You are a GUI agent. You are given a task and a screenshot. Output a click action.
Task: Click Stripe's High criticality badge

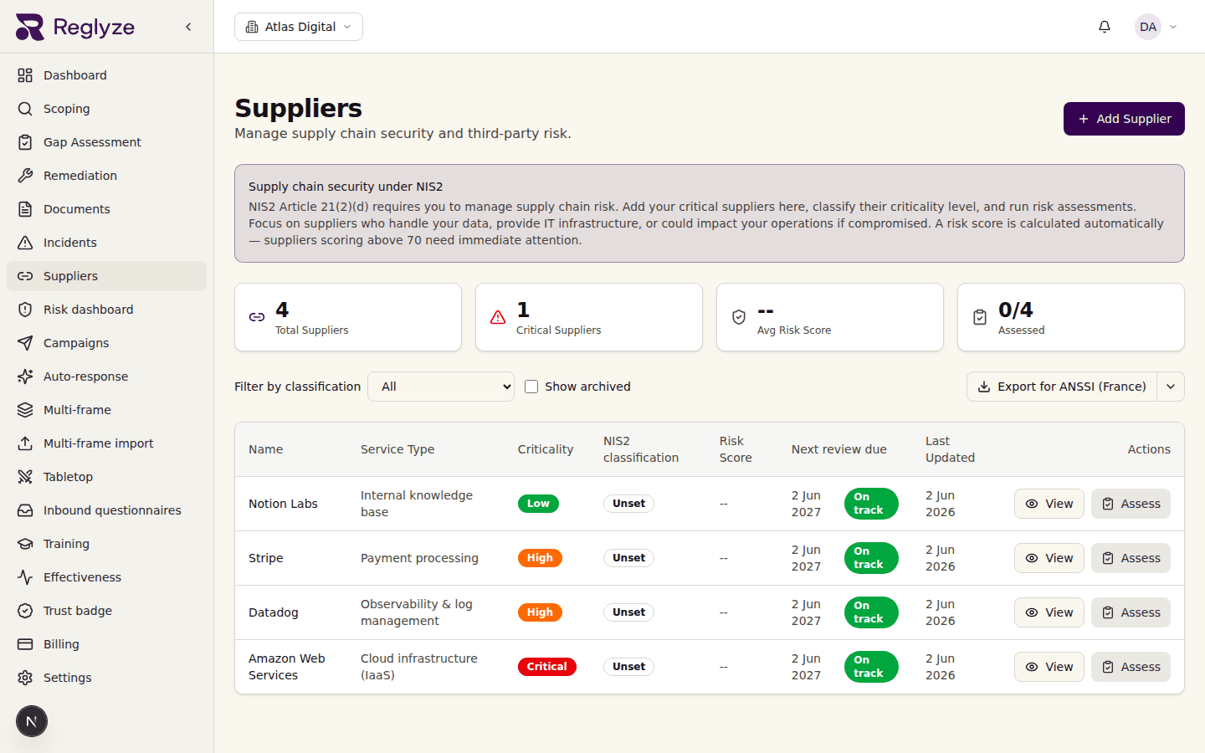pos(540,558)
